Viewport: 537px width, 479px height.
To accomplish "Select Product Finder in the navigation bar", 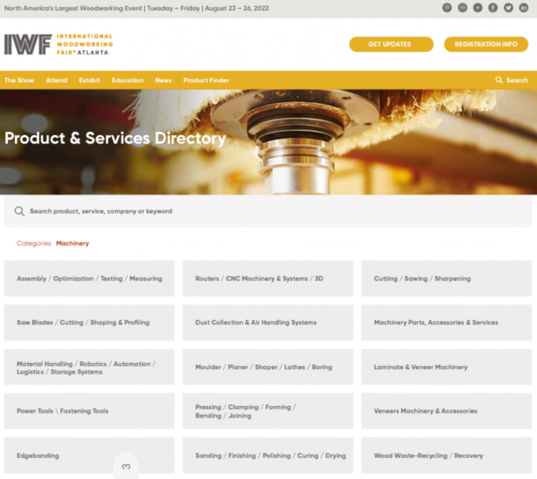I will 206,80.
